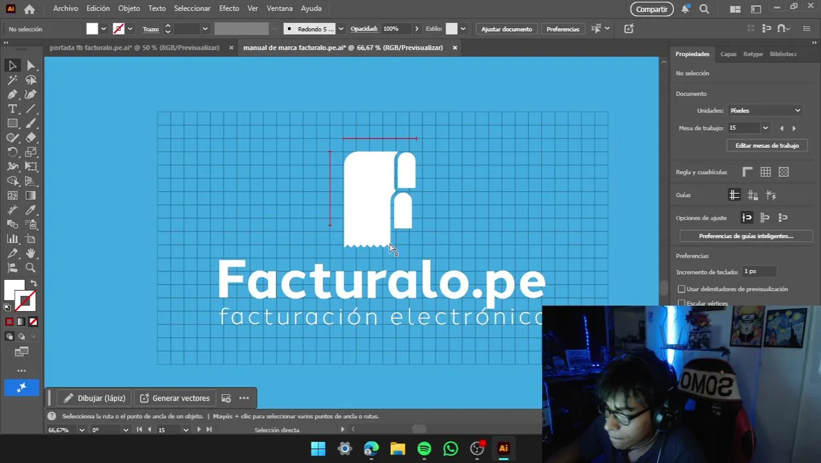
Task: Select the Gradient tool
Action: coord(31,195)
